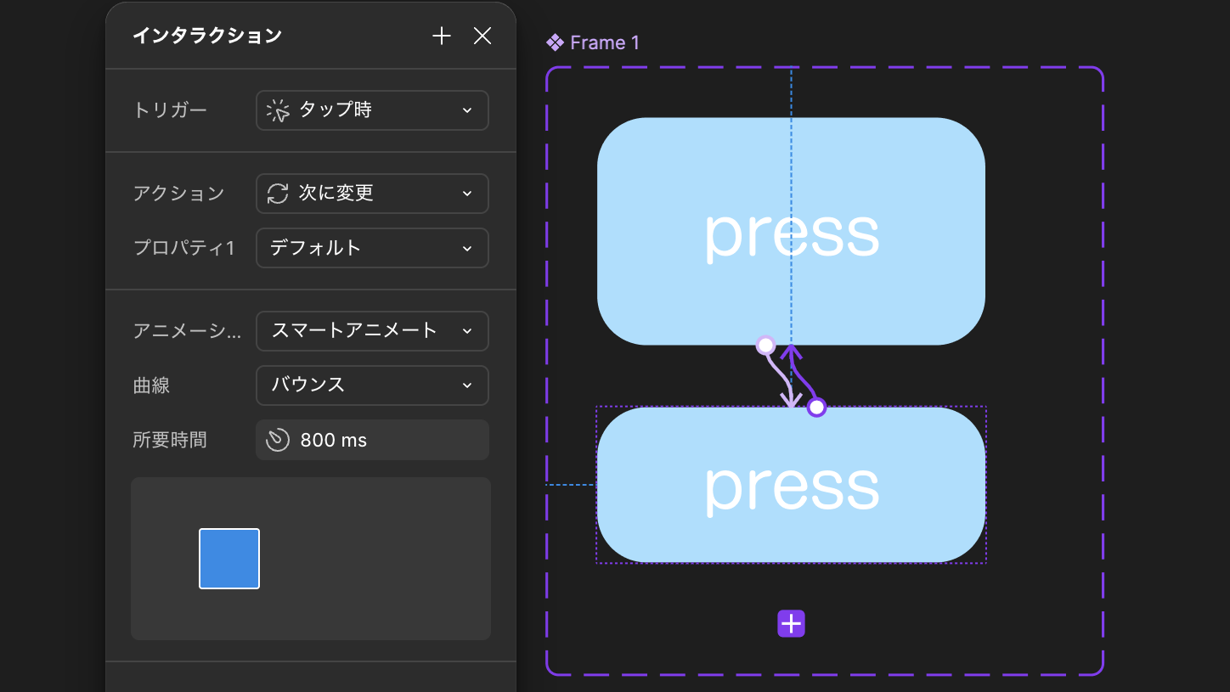
Task: Open the 次に変更 action dropdown
Action: [x=372, y=194]
